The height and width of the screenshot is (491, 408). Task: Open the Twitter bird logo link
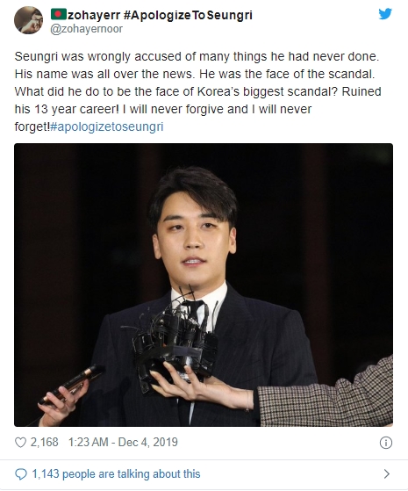point(385,14)
